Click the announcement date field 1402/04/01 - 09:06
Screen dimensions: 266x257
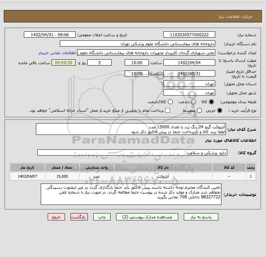point(50,35)
